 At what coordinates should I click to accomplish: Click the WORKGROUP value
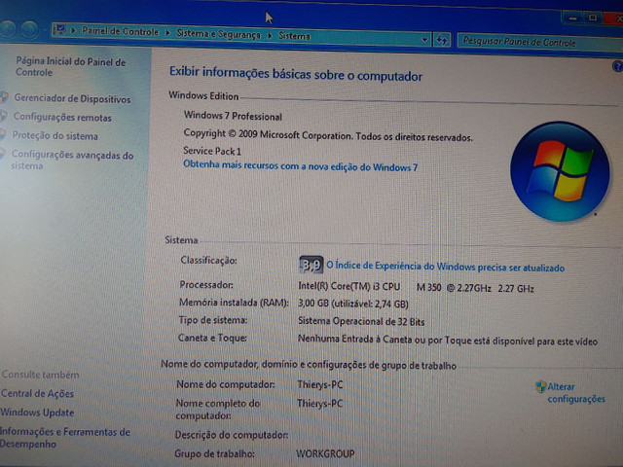coord(325,453)
